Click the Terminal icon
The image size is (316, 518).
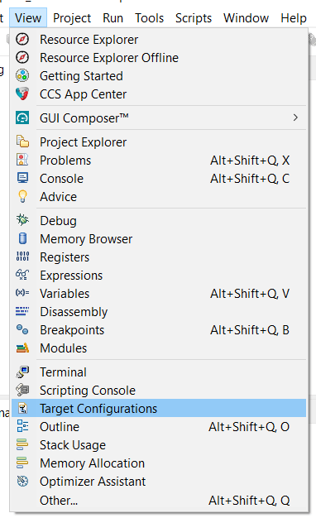click(22, 372)
